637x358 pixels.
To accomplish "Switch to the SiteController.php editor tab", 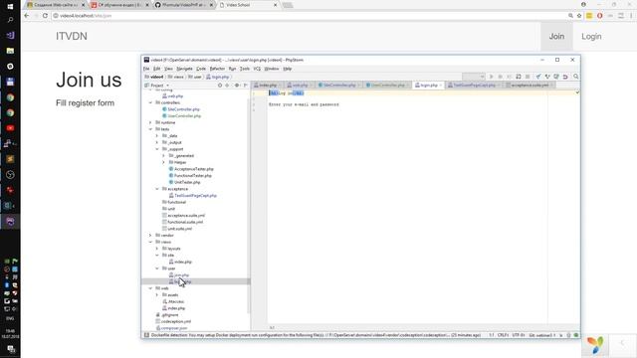I will pos(339,85).
